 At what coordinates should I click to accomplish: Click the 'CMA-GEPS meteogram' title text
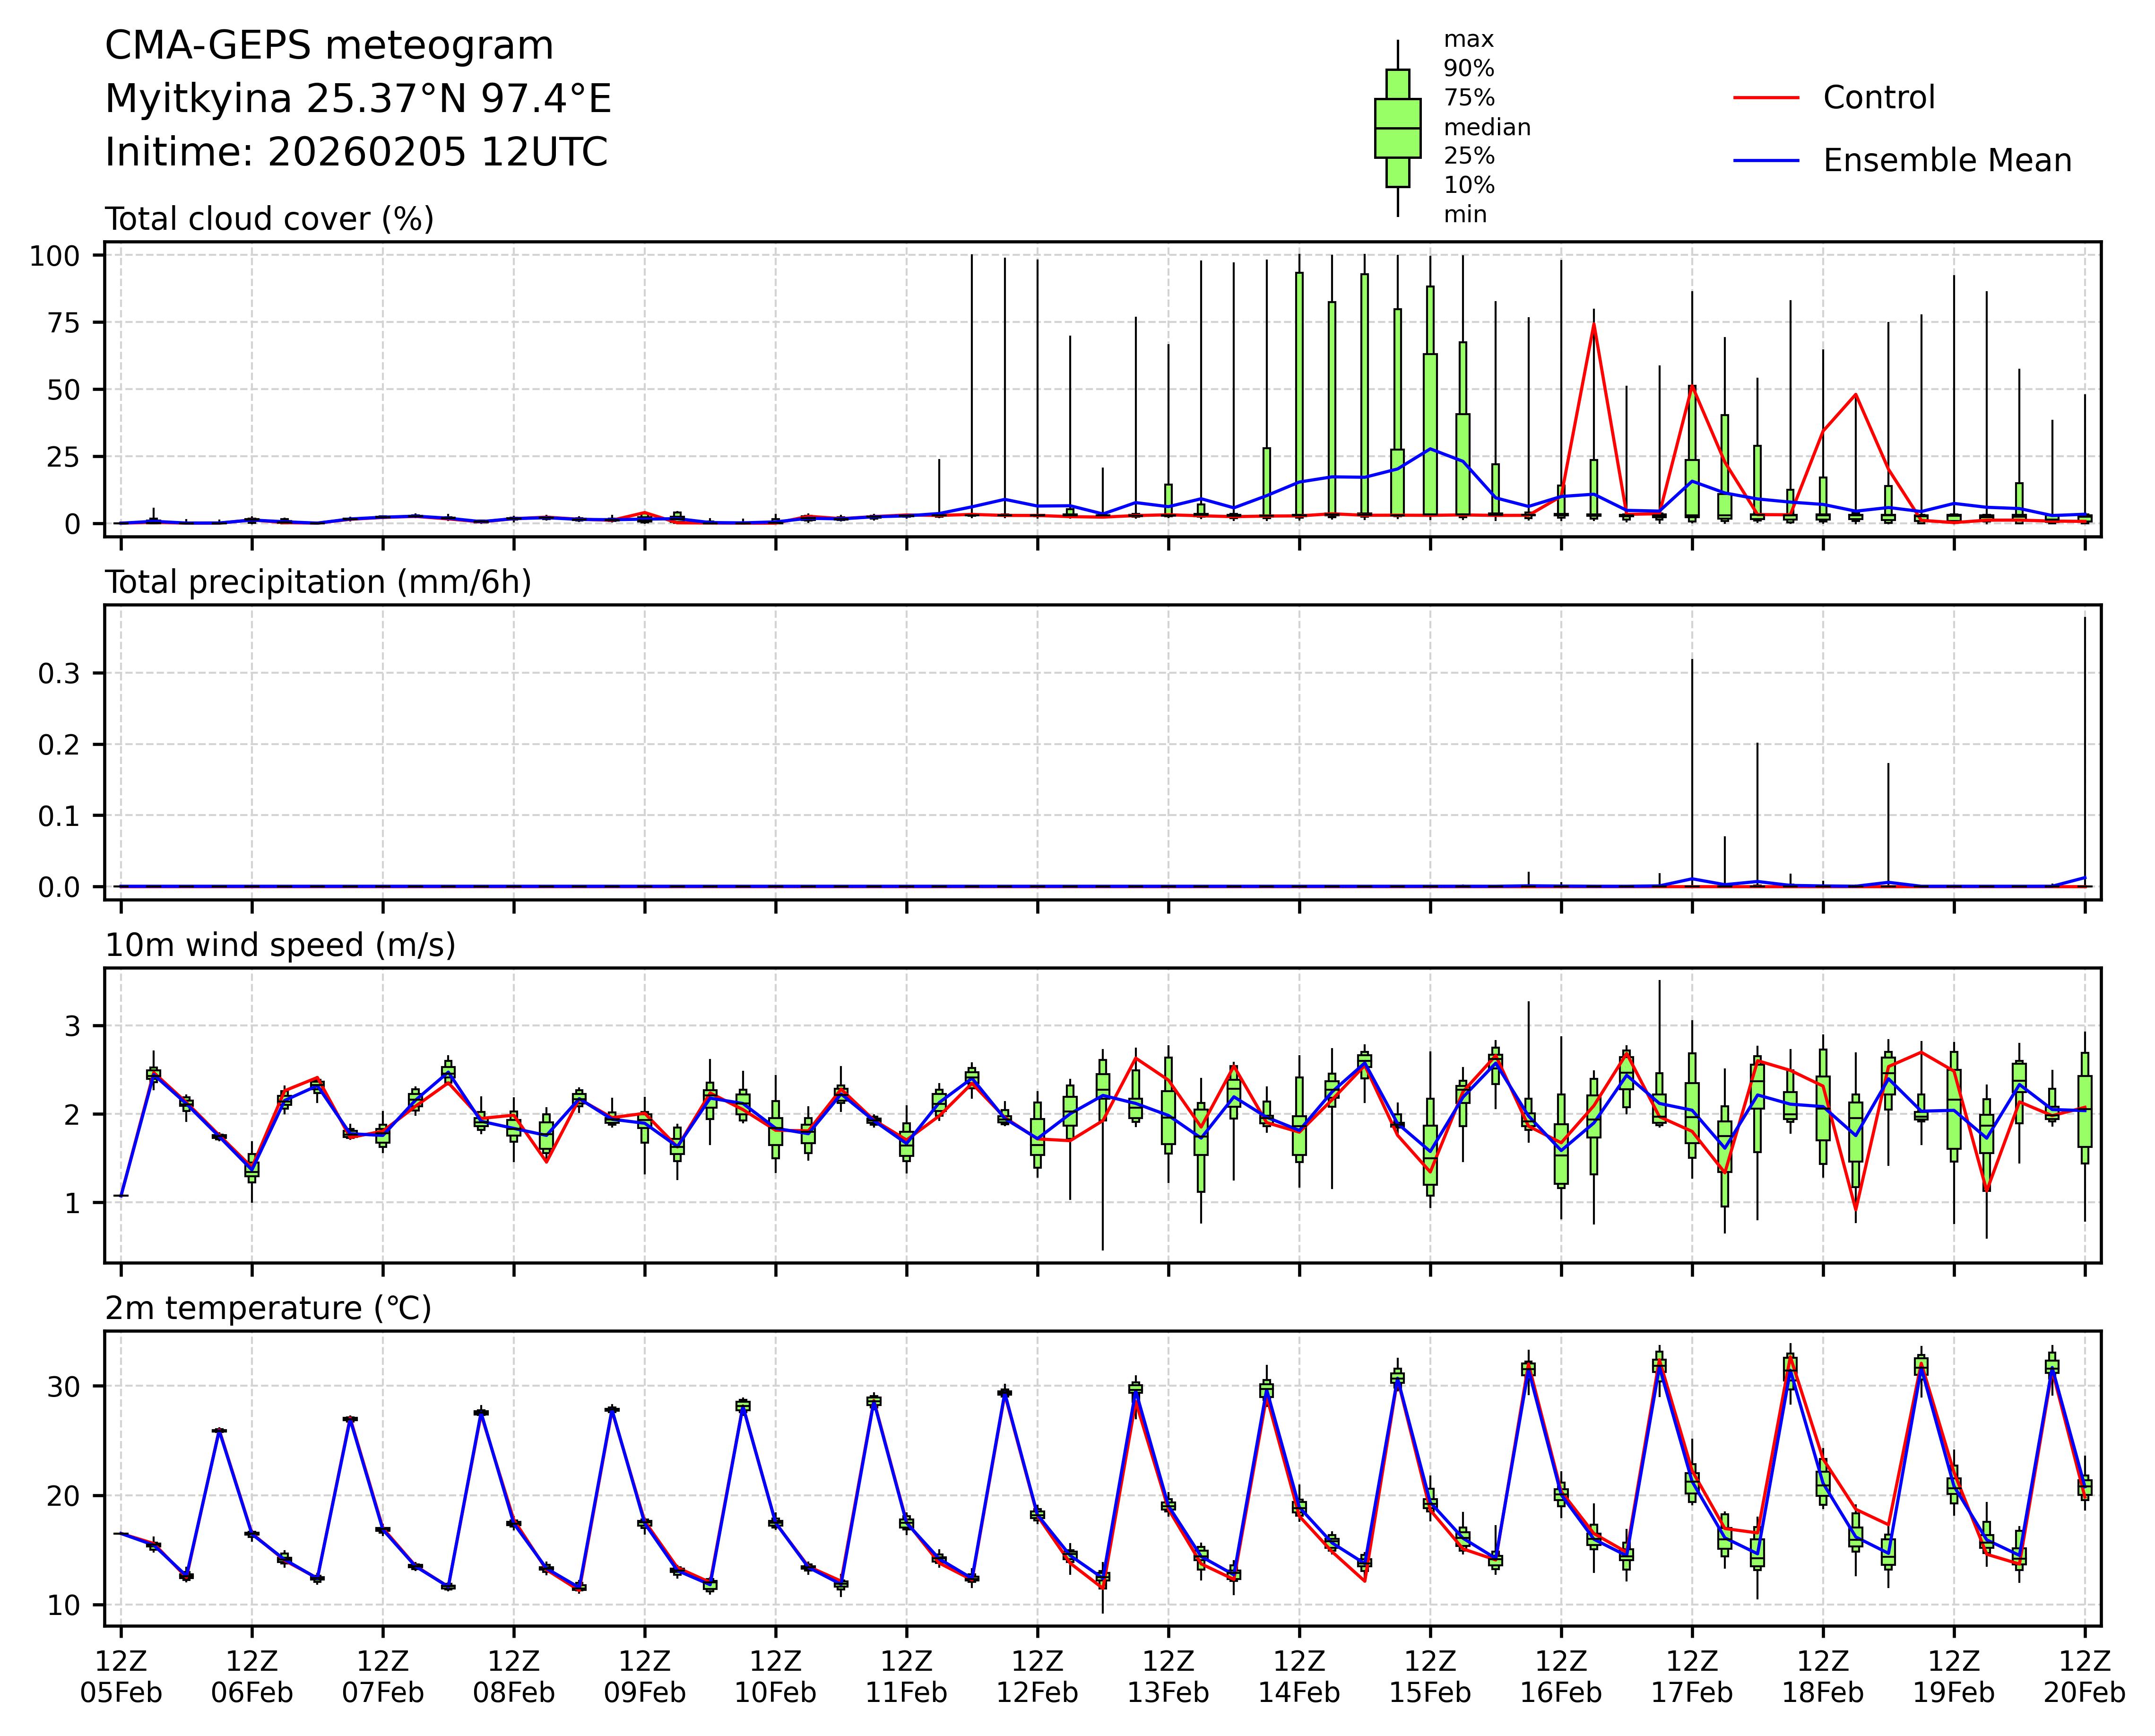click(x=329, y=46)
